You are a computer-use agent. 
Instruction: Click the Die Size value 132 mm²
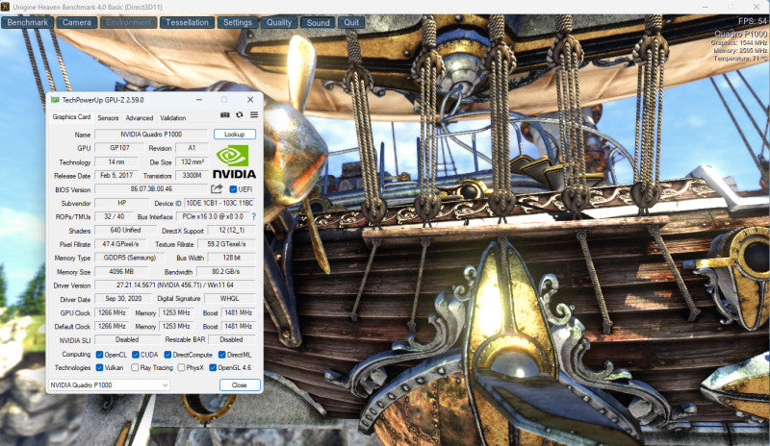[x=192, y=161]
